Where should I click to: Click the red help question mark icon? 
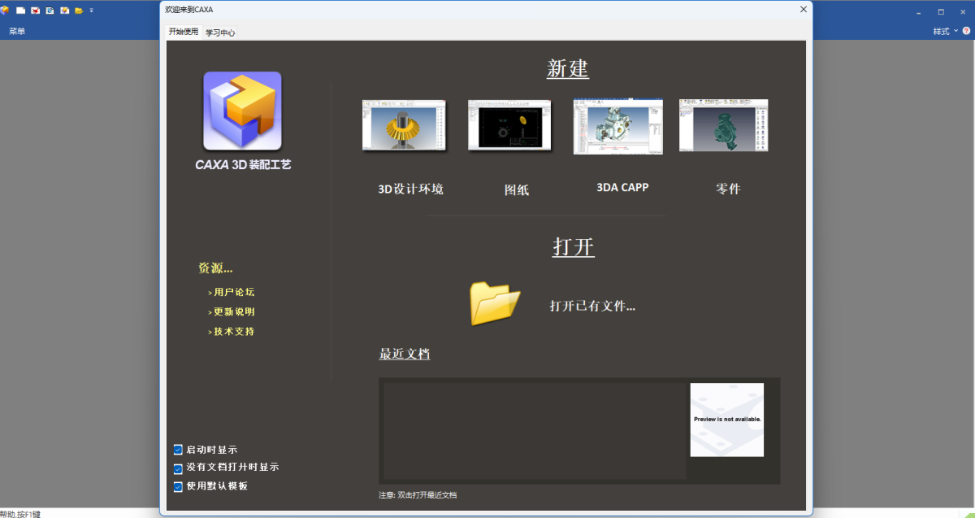[x=966, y=31]
